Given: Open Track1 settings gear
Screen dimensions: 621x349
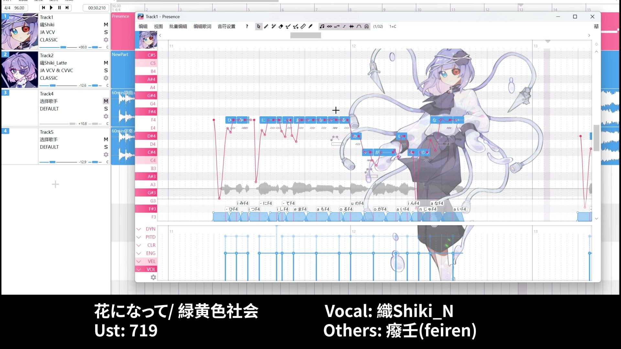Looking at the screenshot, I should click(x=106, y=40).
